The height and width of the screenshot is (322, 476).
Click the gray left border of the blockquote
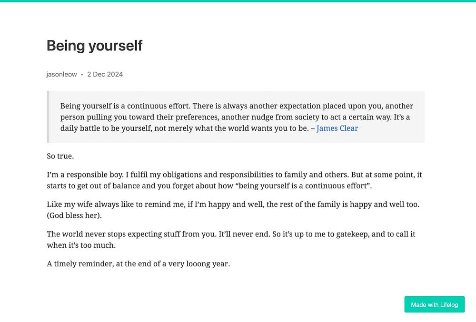48,117
